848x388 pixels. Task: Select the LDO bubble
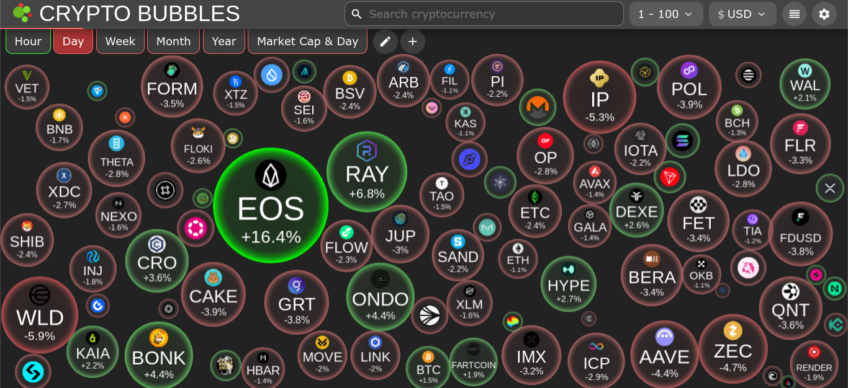tap(743, 169)
